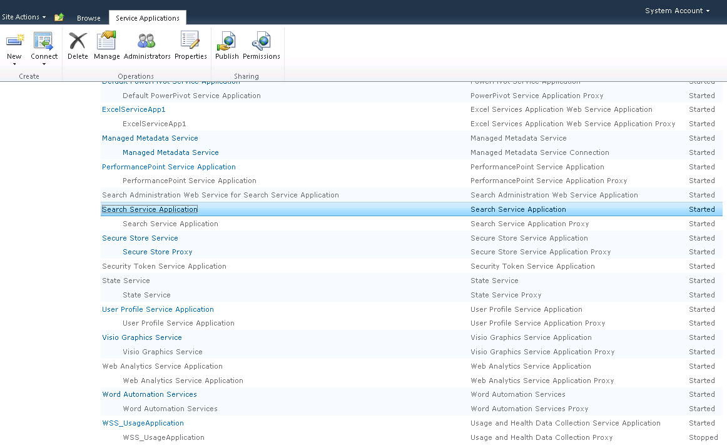The height and width of the screenshot is (448, 727).
Task: Open the System Account dropdown
Action: coord(677,11)
